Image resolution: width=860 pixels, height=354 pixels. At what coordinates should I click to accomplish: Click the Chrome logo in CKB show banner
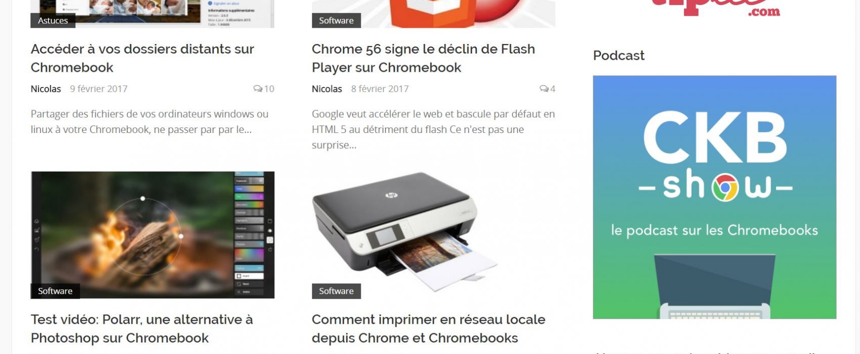coord(725,187)
